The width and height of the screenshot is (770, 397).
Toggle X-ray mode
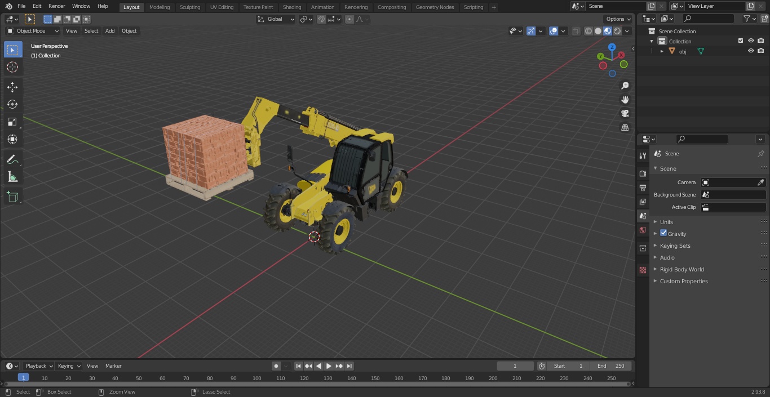tap(576, 31)
